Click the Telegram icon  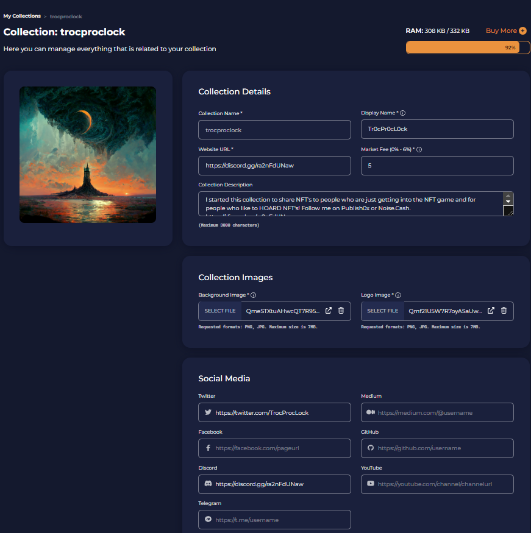pyautogui.click(x=208, y=520)
